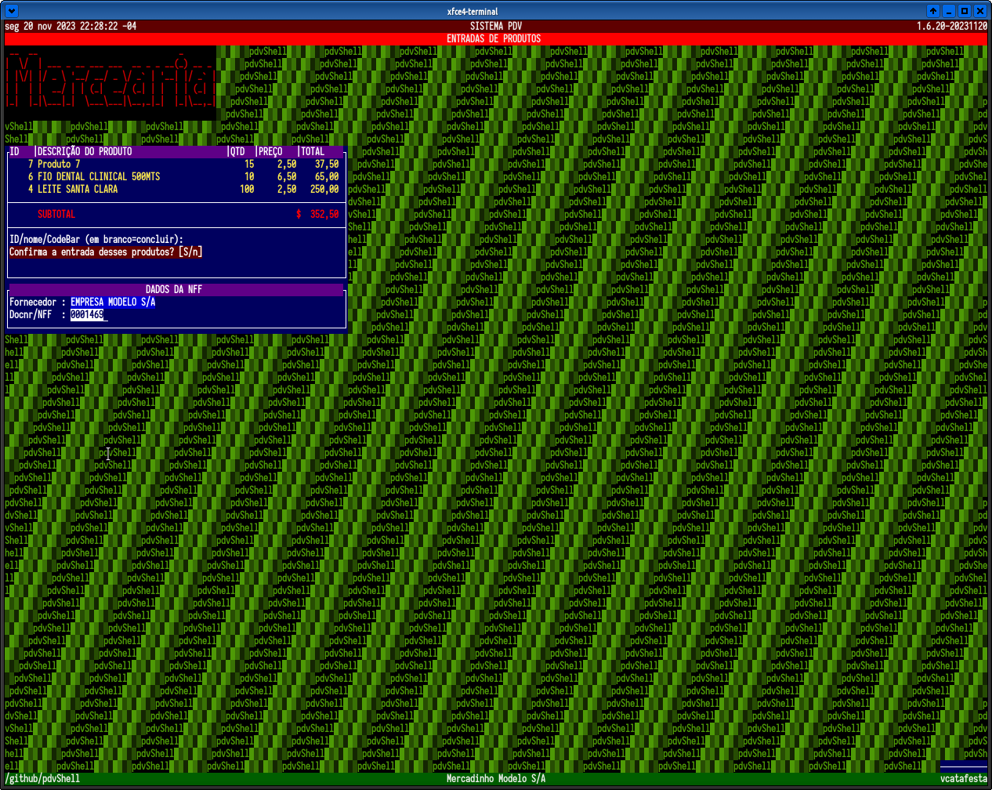The width and height of the screenshot is (992, 790).
Task: Click the 'DESCRIÇÃO DO PRODUTO' column header
Action: (85, 151)
